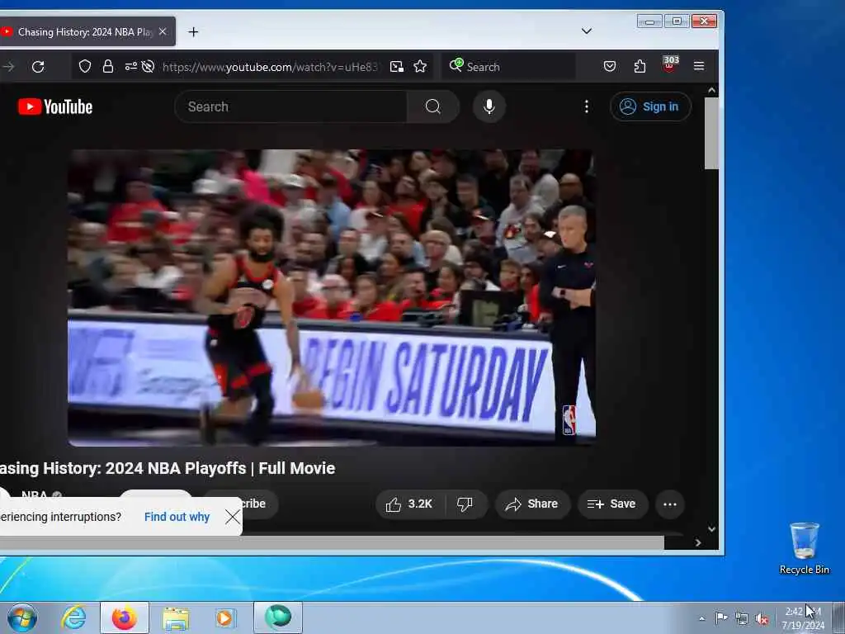The width and height of the screenshot is (845, 634).
Task: Click the YouTube logo
Action: click(x=55, y=106)
